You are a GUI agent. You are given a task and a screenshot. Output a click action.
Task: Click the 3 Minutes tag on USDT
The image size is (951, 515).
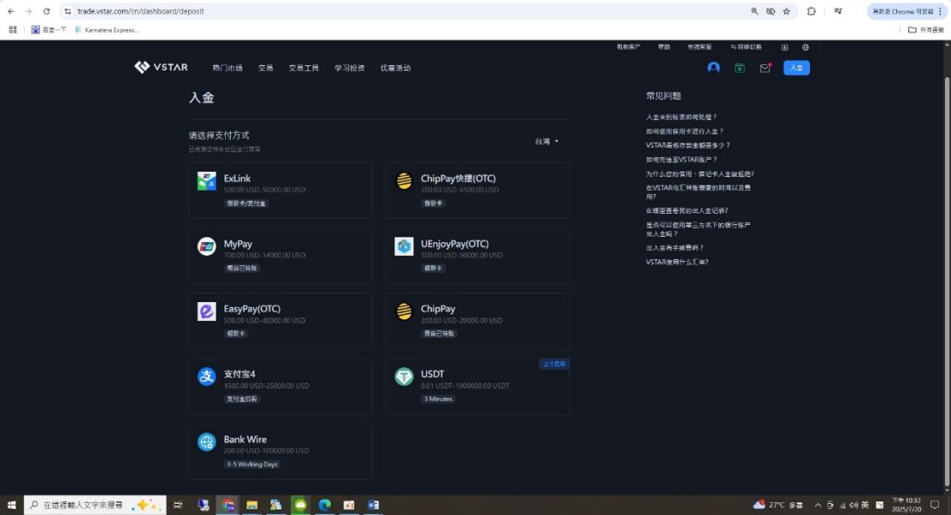coord(438,398)
